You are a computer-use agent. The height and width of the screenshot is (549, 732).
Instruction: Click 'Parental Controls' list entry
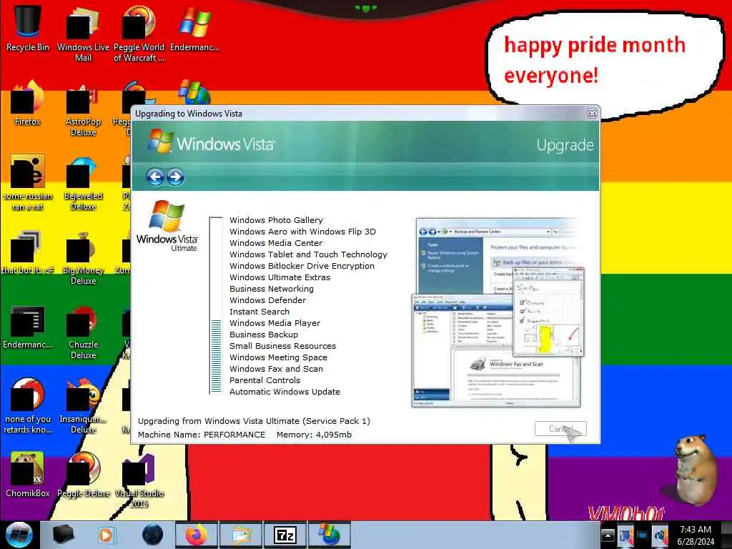pyautogui.click(x=264, y=380)
